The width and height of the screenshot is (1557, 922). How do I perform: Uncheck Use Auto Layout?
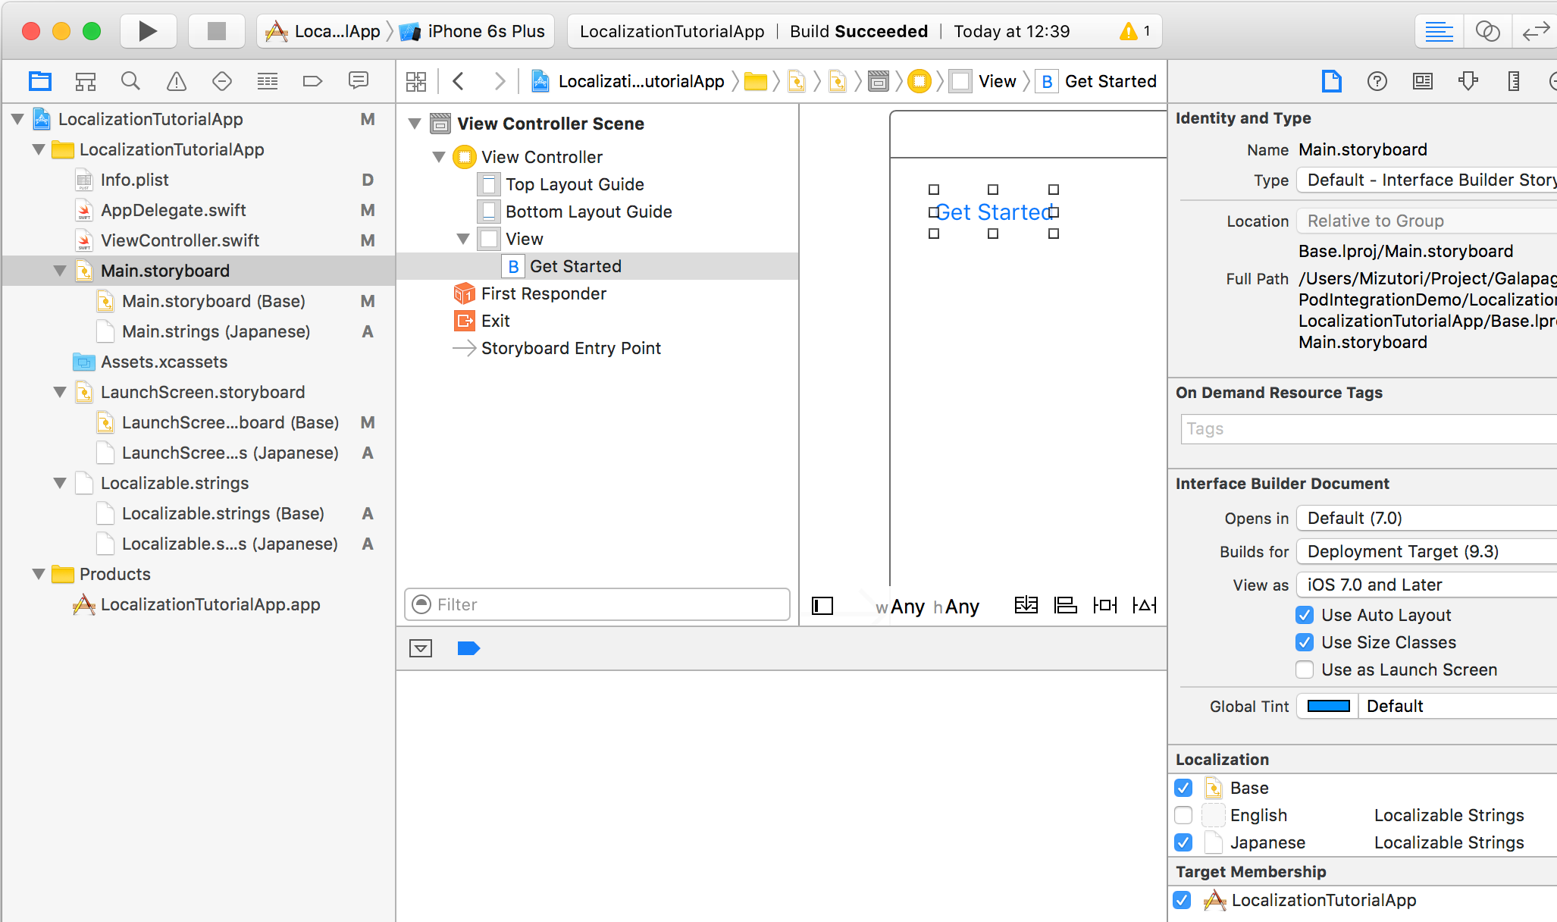click(x=1304, y=615)
